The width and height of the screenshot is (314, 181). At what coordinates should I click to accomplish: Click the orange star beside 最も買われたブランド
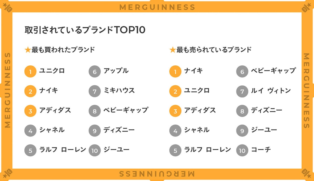(28, 50)
